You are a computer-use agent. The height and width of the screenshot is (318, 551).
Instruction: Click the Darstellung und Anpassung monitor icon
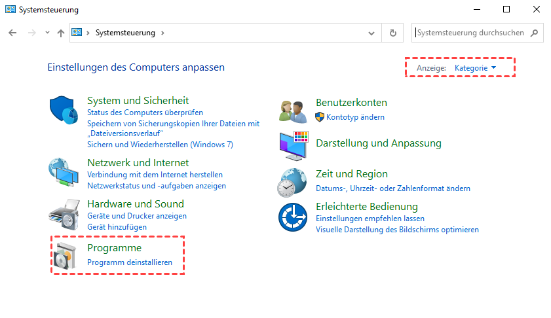292,145
